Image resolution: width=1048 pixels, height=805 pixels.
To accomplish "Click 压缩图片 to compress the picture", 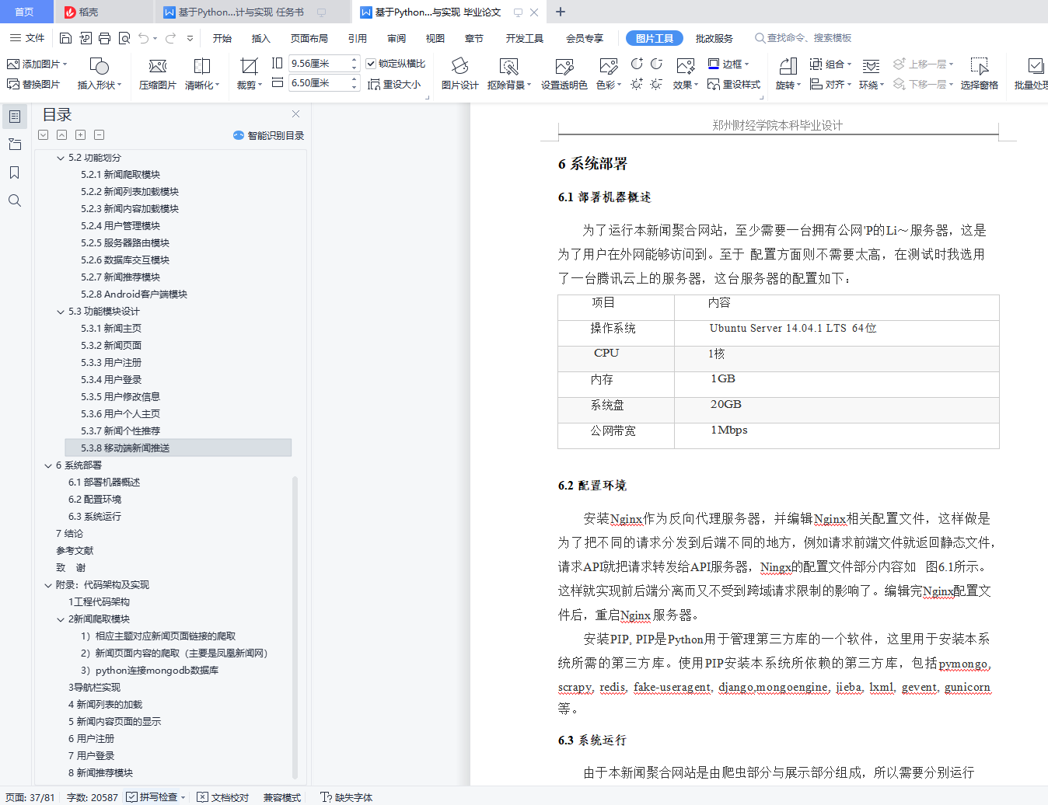I will pyautogui.click(x=157, y=74).
